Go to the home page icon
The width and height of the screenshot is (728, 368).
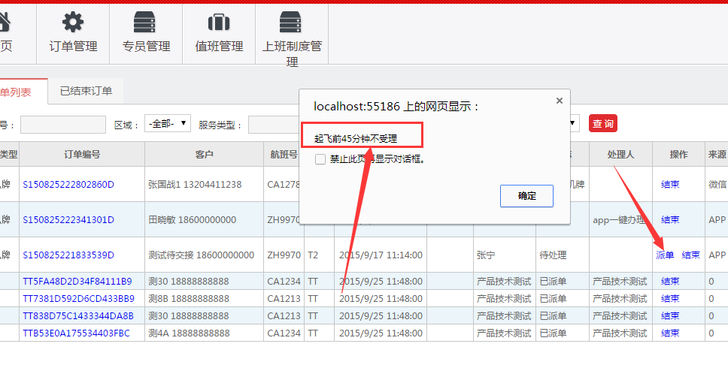point(6,22)
